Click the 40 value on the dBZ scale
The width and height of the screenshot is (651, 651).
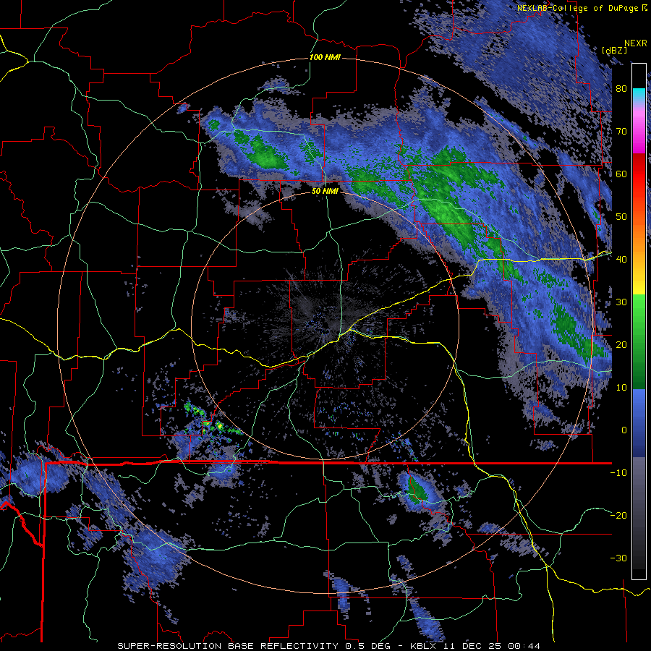(x=621, y=260)
